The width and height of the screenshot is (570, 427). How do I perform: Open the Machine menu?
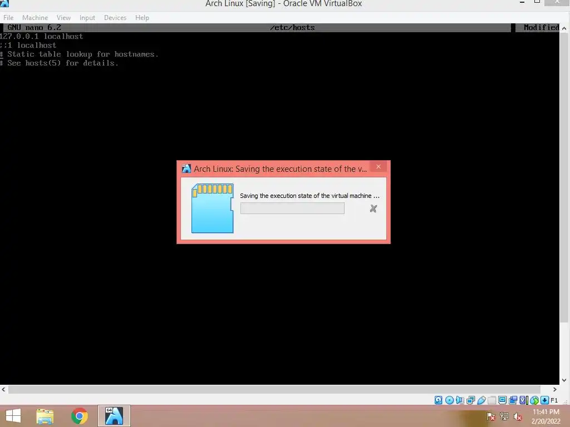coord(35,17)
